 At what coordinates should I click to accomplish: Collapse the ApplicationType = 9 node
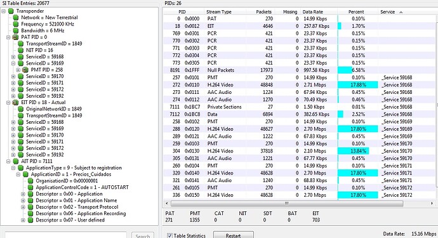tap(13, 168)
